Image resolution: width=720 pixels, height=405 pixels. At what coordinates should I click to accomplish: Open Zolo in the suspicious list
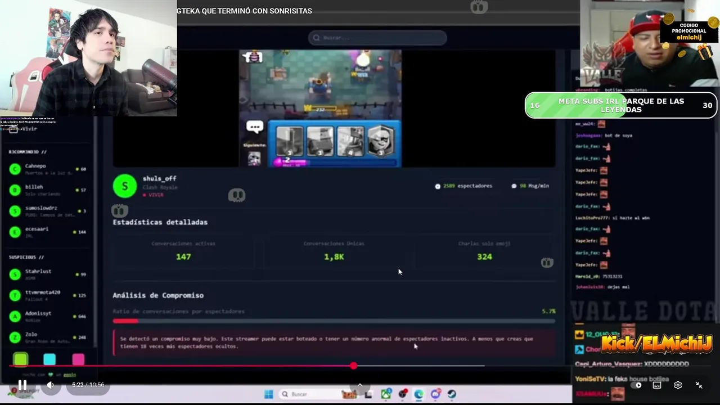click(47, 337)
